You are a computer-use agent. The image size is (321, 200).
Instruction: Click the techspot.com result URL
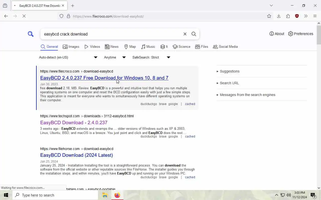tap(87, 116)
